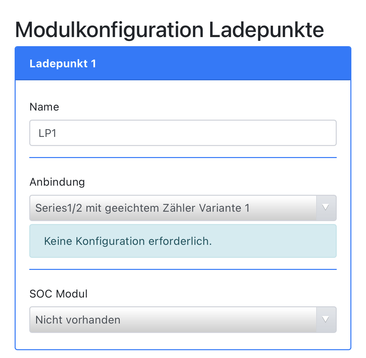This screenshot has width=366, height=358.
Task: Click the divider line above the Anbindung label
Action: [x=183, y=158]
